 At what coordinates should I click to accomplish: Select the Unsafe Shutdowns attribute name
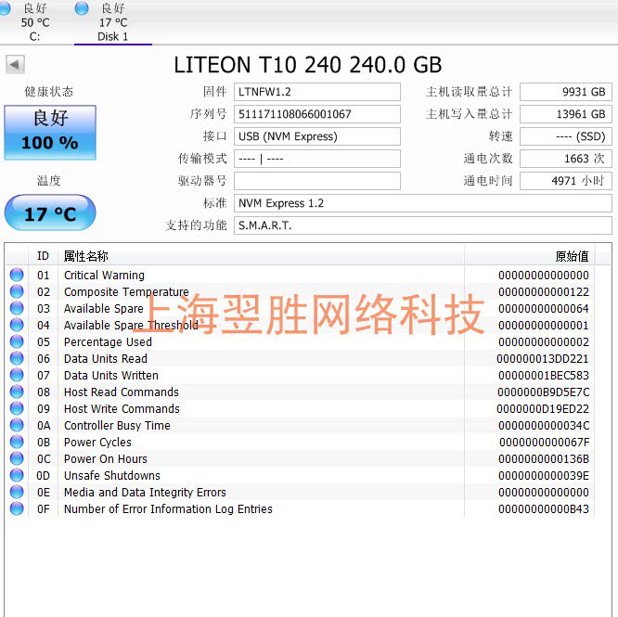click(112, 476)
